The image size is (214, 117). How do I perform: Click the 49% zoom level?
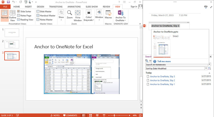tap(135, 115)
